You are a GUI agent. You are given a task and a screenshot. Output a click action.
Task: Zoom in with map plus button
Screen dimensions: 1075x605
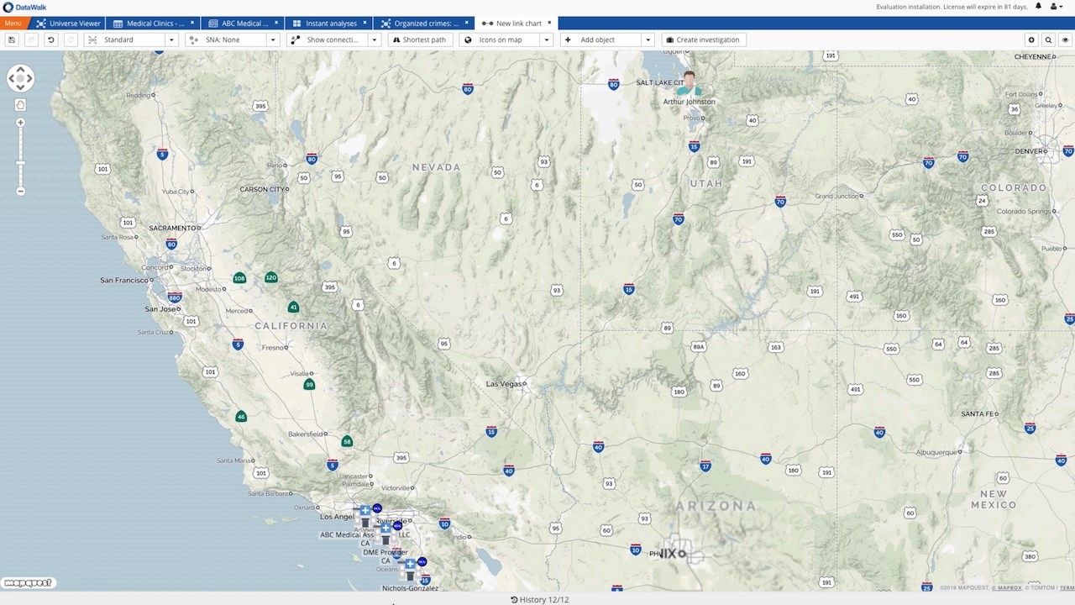(20, 123)
